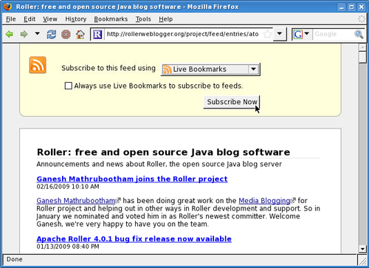
Task: Go back with the green left arrow
Action: (x=10, y=34)
